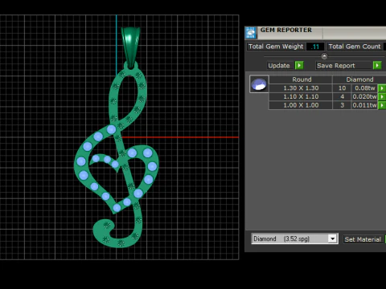Open the Diamond (3.52 spg) material dropdown
The width and height of the screenshot is (386, 289).
tap(332, 238)
